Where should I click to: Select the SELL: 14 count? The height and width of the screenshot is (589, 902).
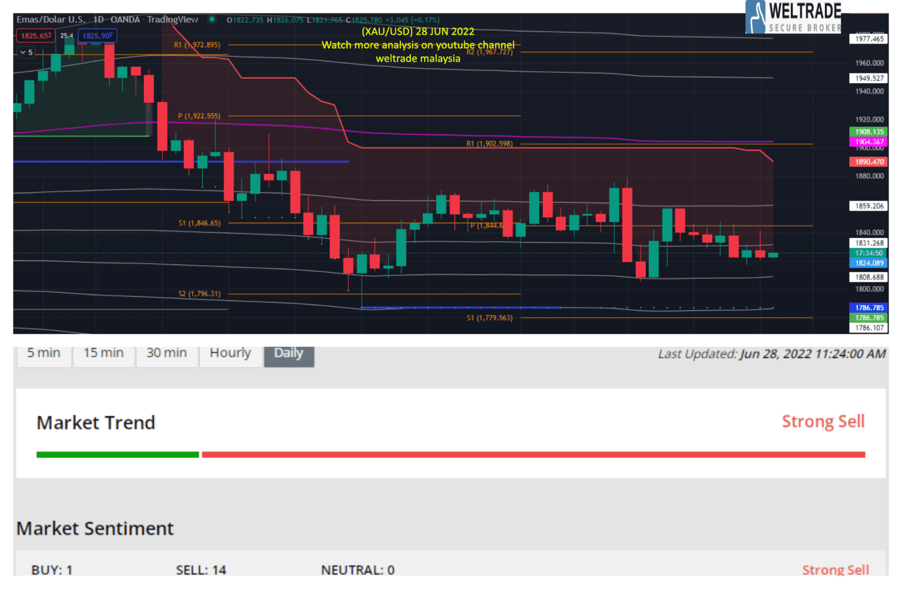click(201, 570)
